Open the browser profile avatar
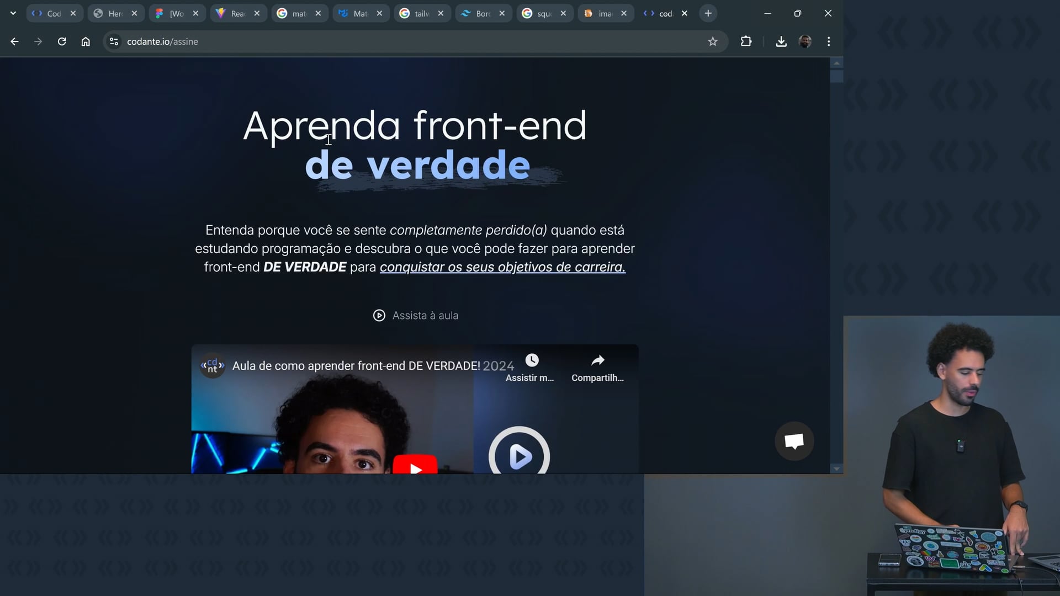This screenshot has width=1060, height=596. [x=805, y=41]
